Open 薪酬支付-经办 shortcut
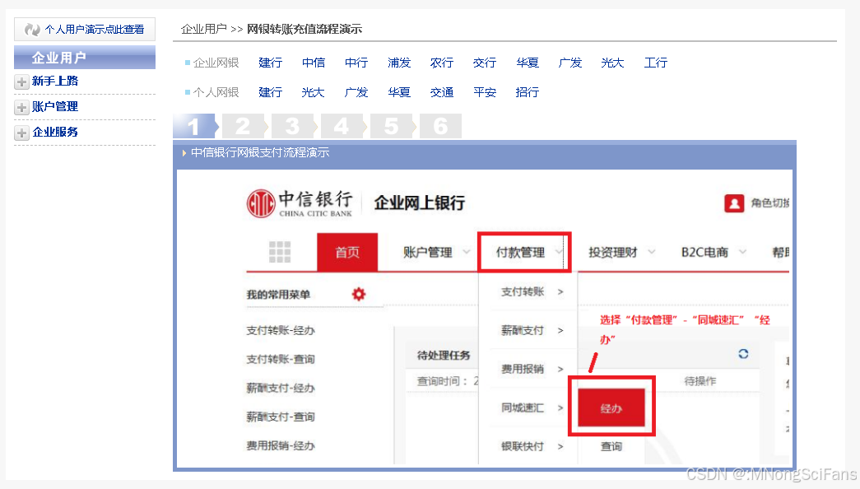The image size is (860, 489). click(281, 388)
